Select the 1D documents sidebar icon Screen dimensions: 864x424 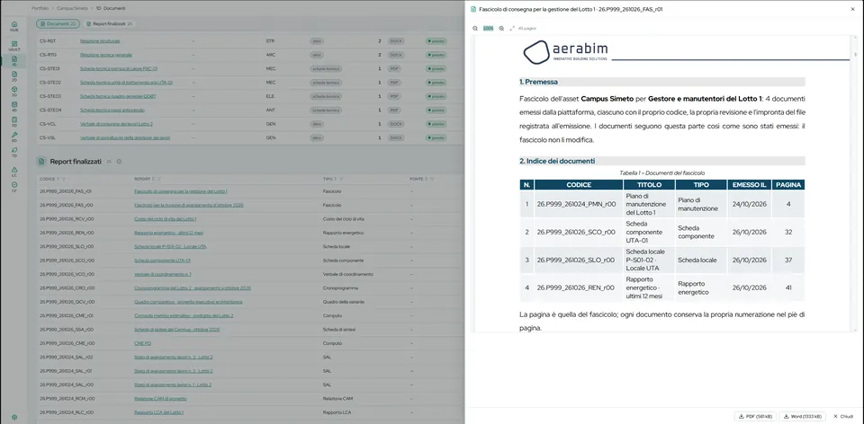pos(14,60)
